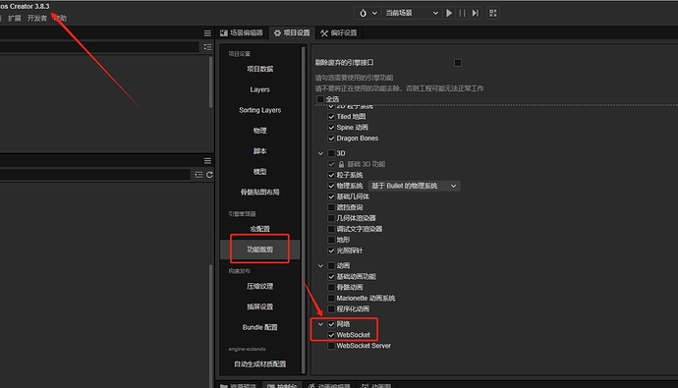Open the 模型 settings page
Screen dimensions: 678x388
[259, 172]
